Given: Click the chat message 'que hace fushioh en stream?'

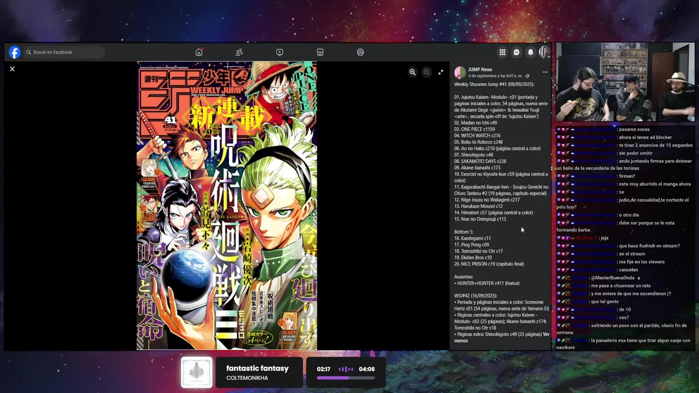Looking at the screenshot, I should coord(649,246).
